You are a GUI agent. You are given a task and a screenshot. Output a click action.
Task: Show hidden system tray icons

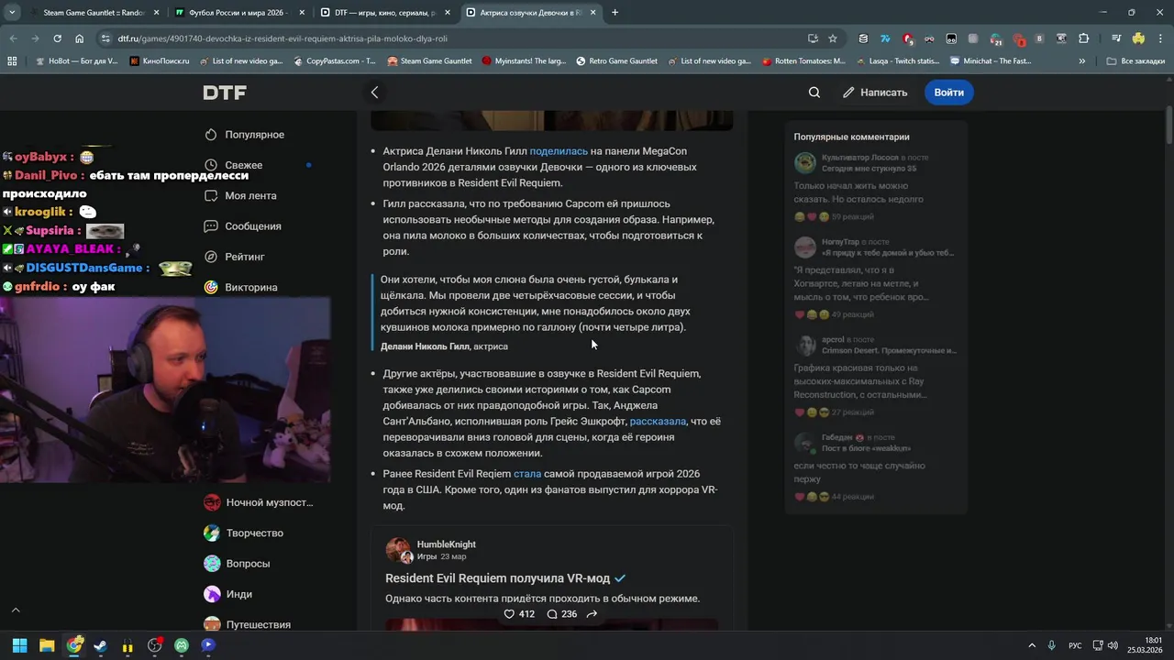[1032, 645]
